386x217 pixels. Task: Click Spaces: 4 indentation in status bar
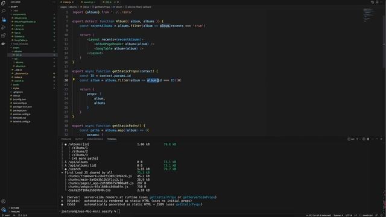point(338,215)
